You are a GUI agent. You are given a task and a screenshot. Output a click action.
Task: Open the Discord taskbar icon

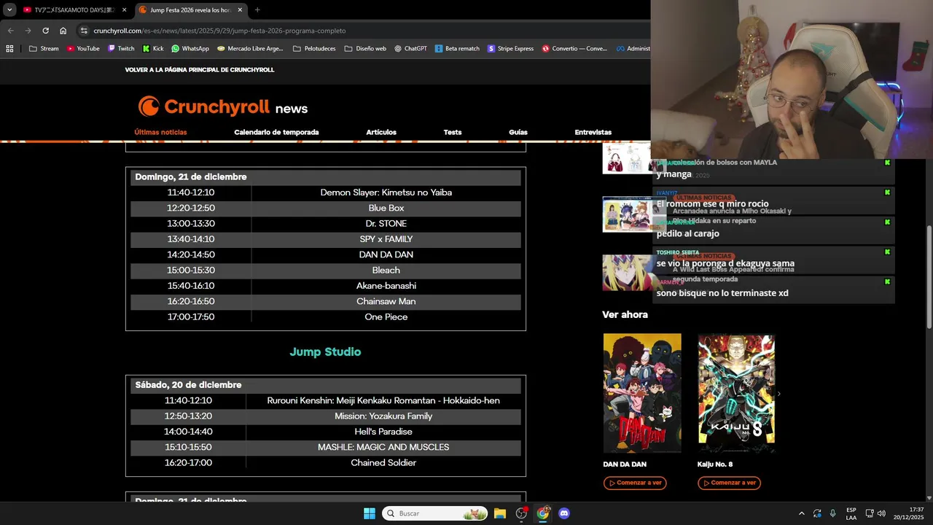click(564, 513)
